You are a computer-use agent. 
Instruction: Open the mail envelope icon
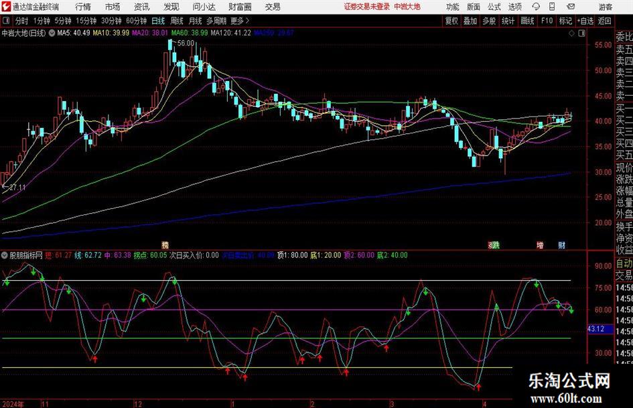click(571, 7)
